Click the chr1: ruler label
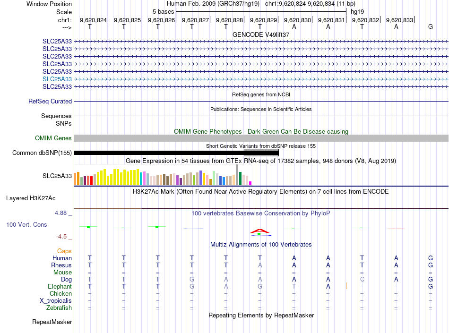Image resolution: width=449 pixels, height=333 pixels. point(65,20)
